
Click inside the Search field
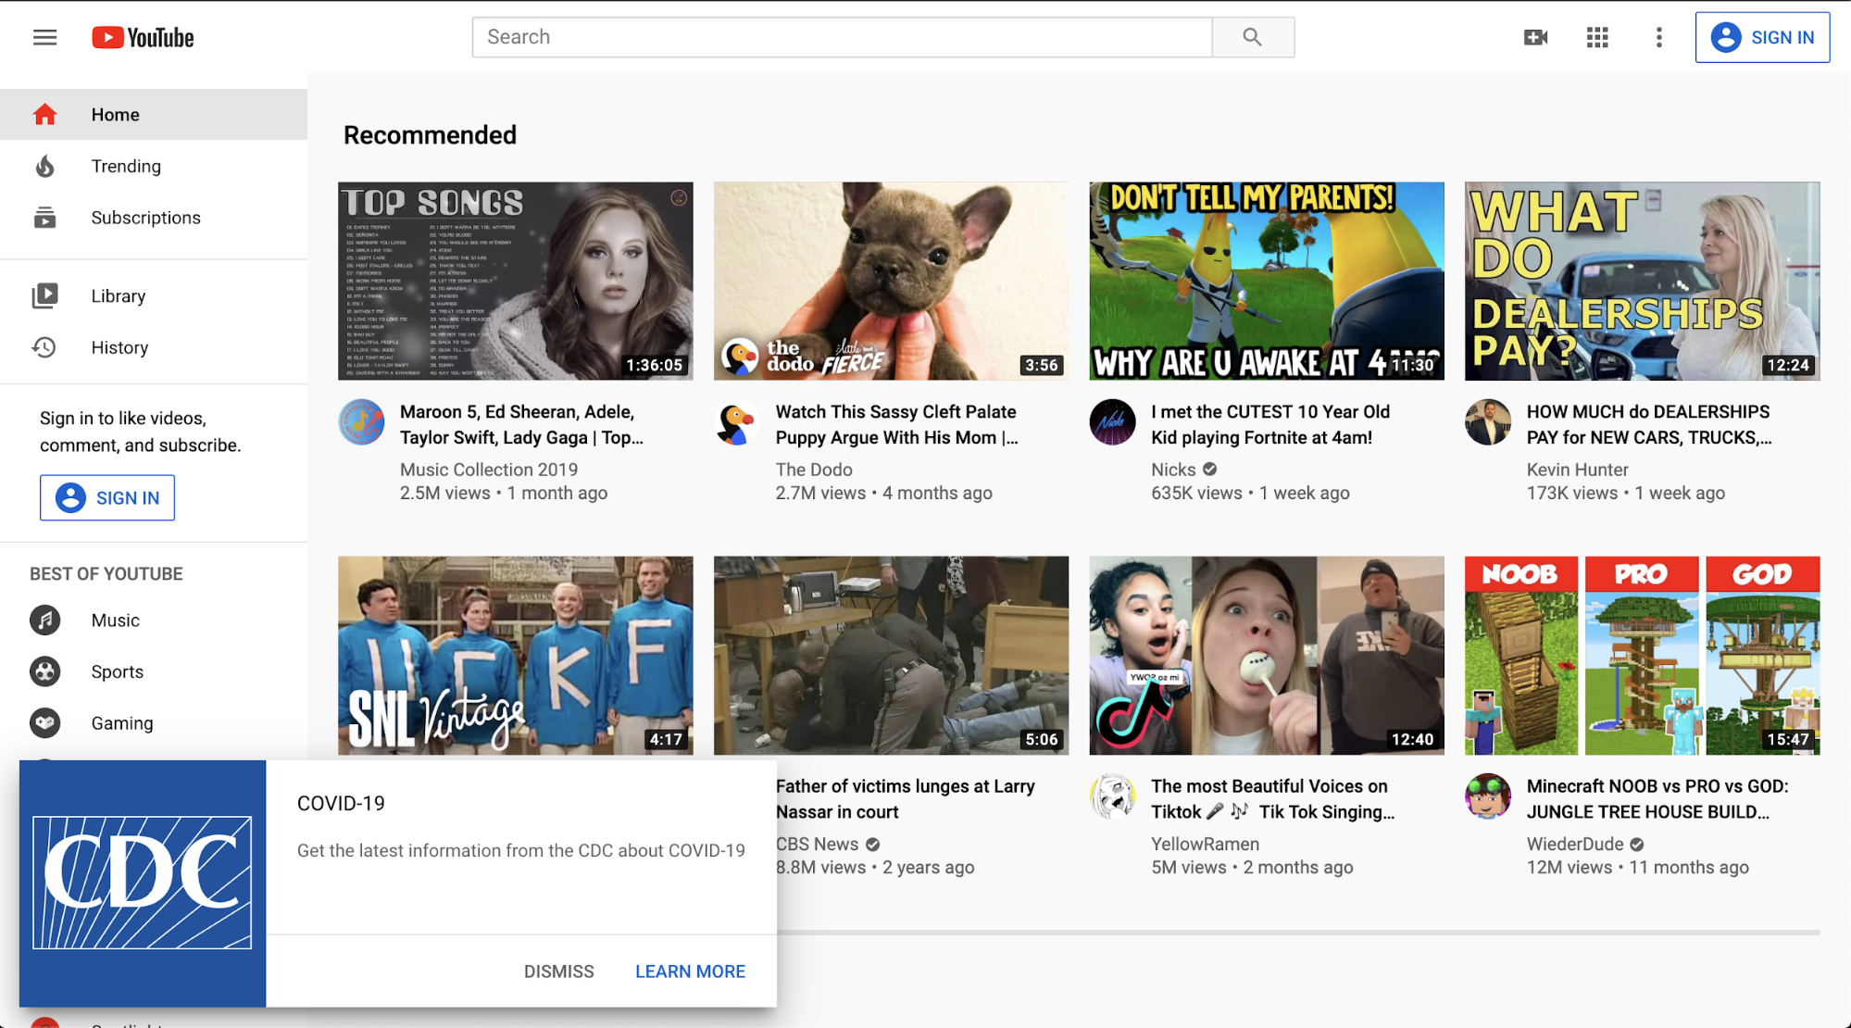pos(842,37)
